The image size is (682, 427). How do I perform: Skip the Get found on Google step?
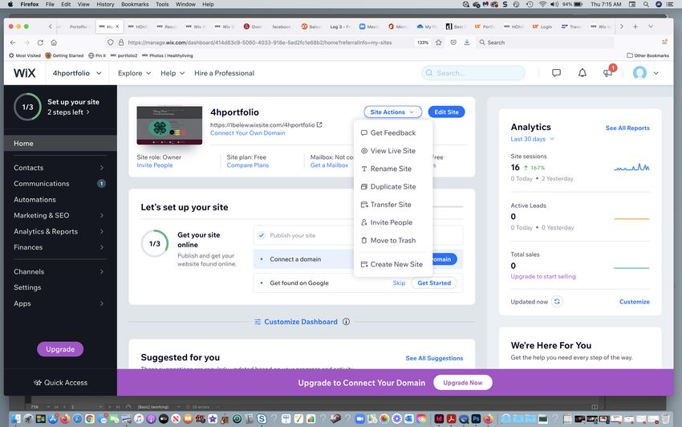(399, 283)
